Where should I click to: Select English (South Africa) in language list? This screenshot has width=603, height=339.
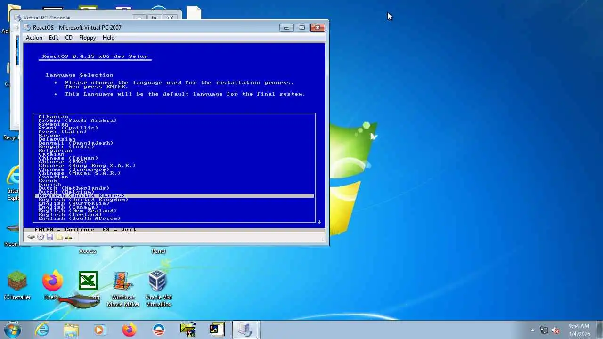pos(80,218)
